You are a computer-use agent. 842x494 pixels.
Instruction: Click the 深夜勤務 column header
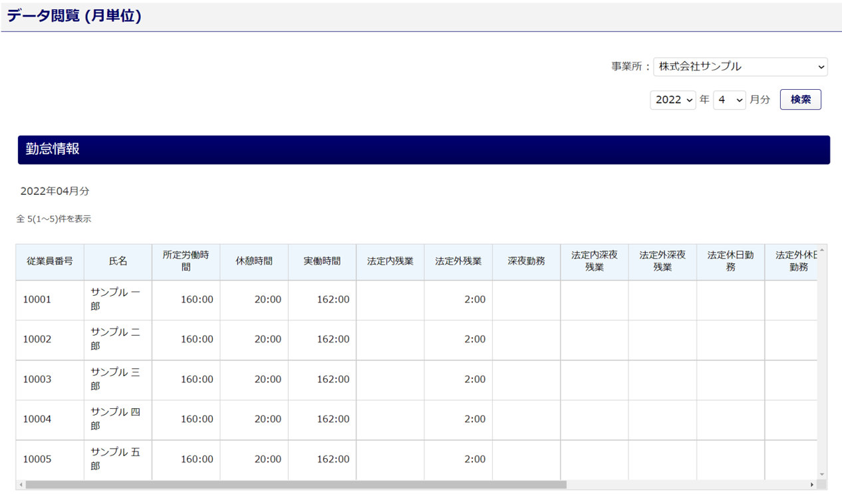(x=526, y=261)
